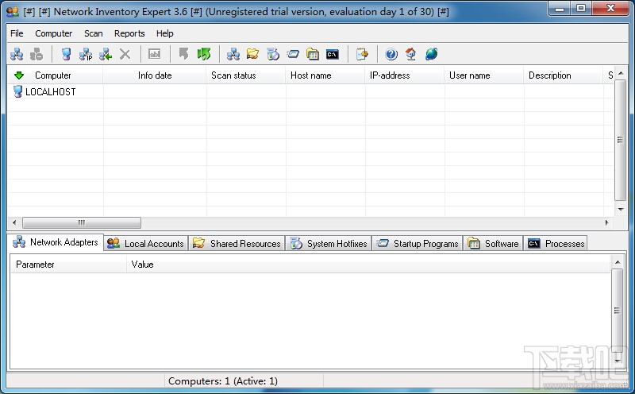The width and height of the screenshot is (635, 394).
Task: Click the details panel vertical scrollbar thumb
Action: (x=618, y=311)
